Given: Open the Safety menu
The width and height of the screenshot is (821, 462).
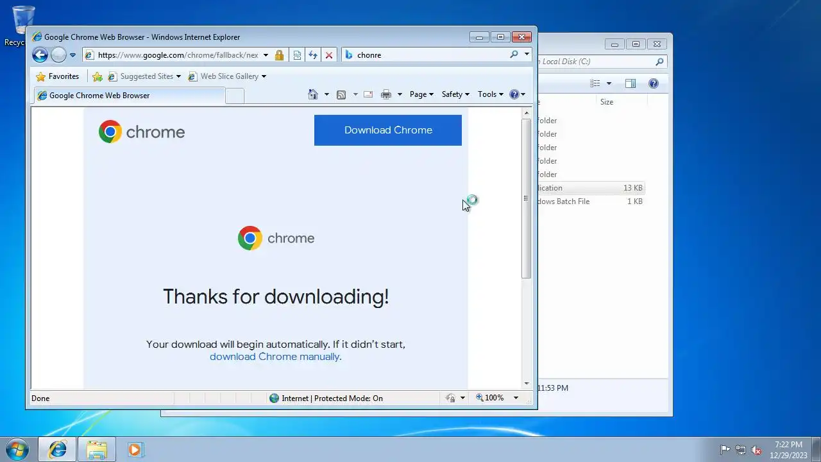Looking at the screenshot, I should coord(455,94).
